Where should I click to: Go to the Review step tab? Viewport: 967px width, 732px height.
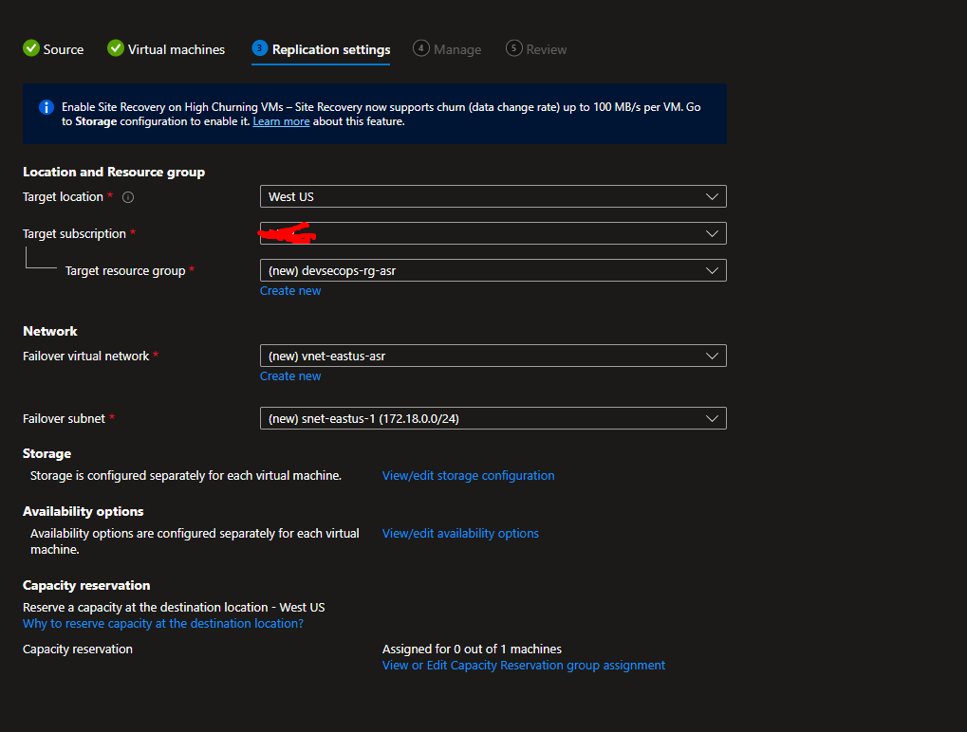click(x=546, y=49)
